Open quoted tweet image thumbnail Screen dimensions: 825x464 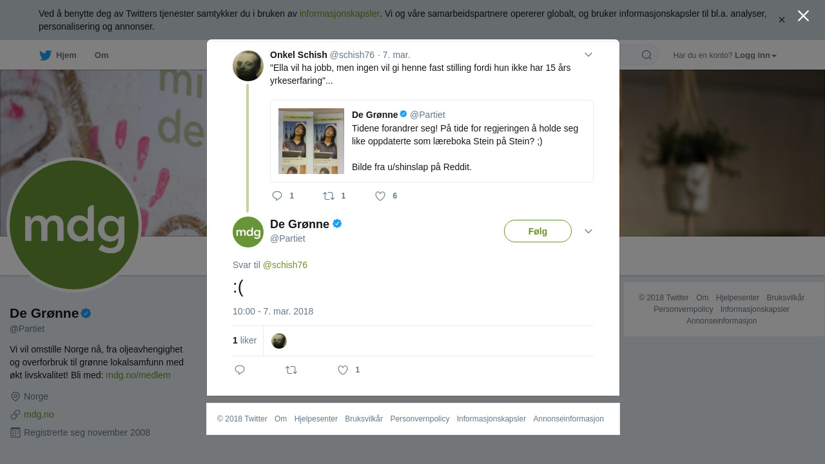(311, 141)
